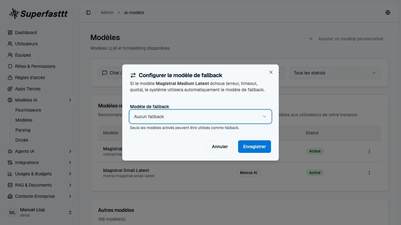
Task: Go to Modèles submenu item
Action: pyautogui.click(x=24, y=120)
